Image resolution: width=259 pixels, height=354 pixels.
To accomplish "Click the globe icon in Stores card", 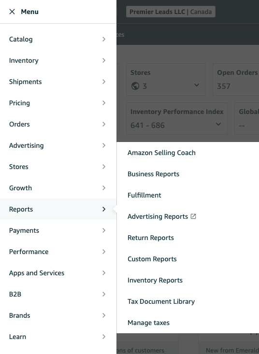I will click(135, 86).
